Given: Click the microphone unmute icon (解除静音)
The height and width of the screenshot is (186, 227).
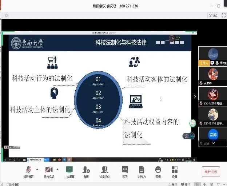Looking at the screenshot, I should coord(28,170).
